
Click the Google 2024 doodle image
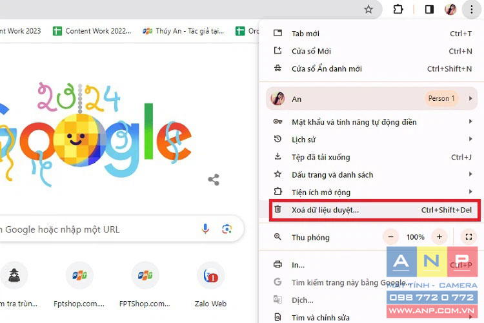click(x=96, y=134)
